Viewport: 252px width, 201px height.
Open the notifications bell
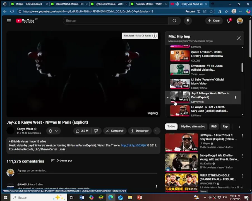pyautogui.click(x=229, y=21)
